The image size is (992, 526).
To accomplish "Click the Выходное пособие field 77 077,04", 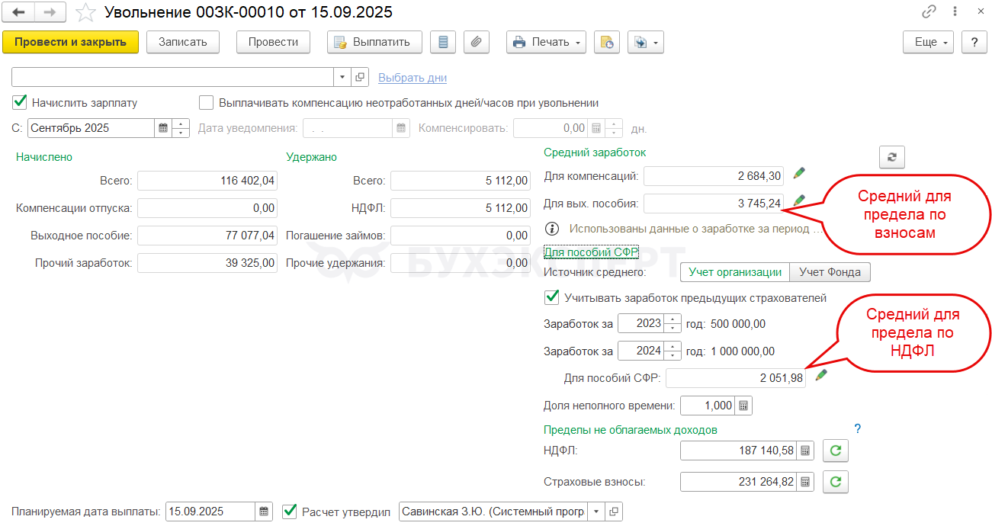I will [x=207, y=236].
